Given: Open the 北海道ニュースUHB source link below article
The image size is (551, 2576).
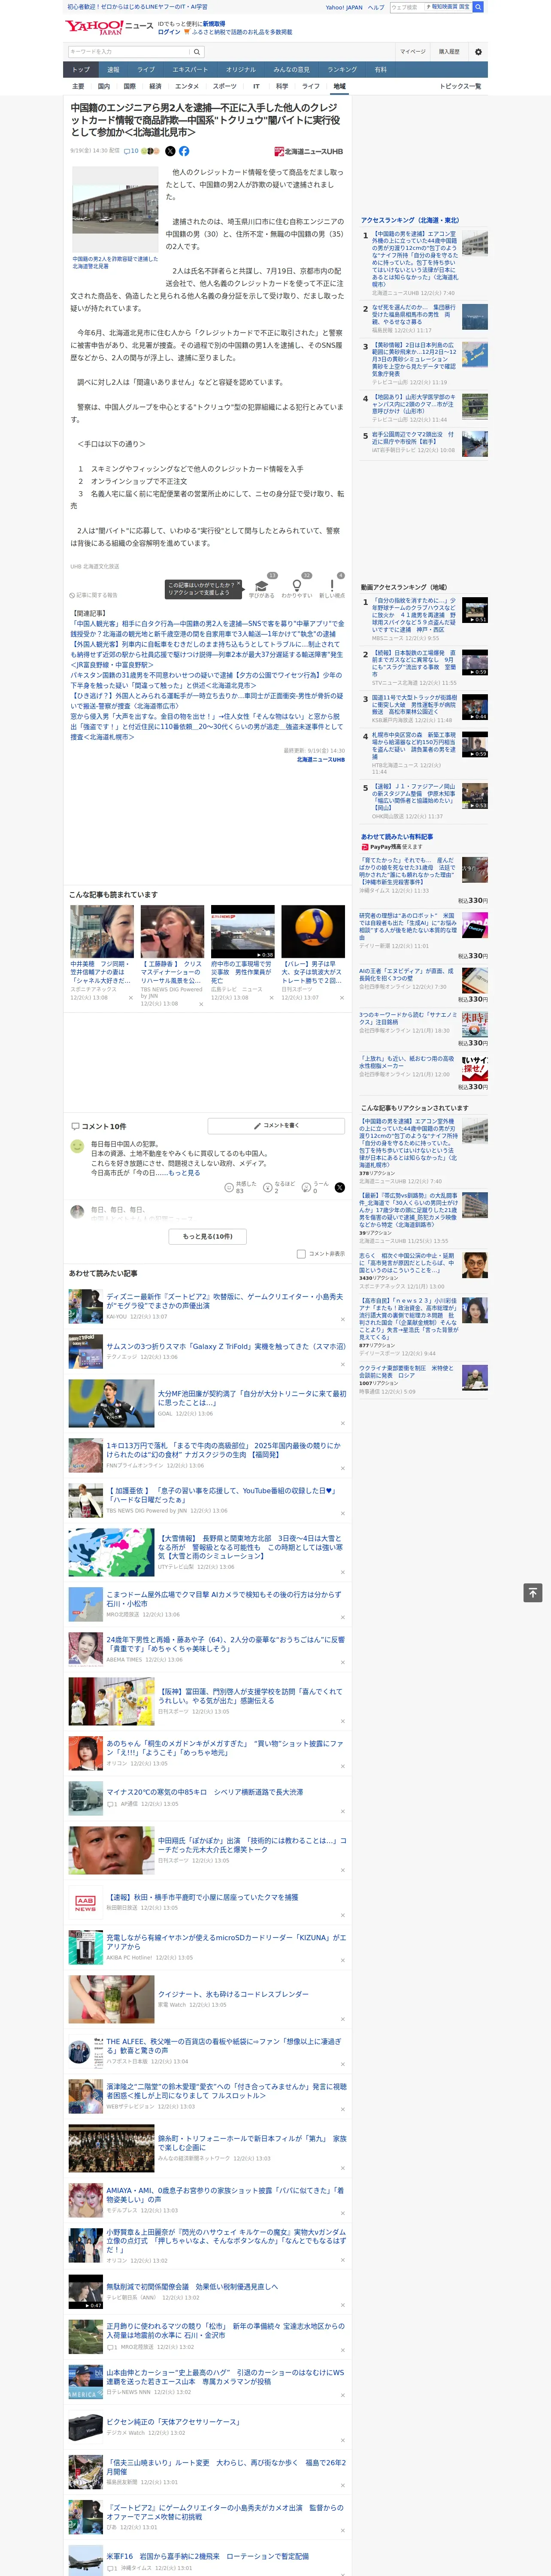Looking at the screenshot, I should coord(320,759).
